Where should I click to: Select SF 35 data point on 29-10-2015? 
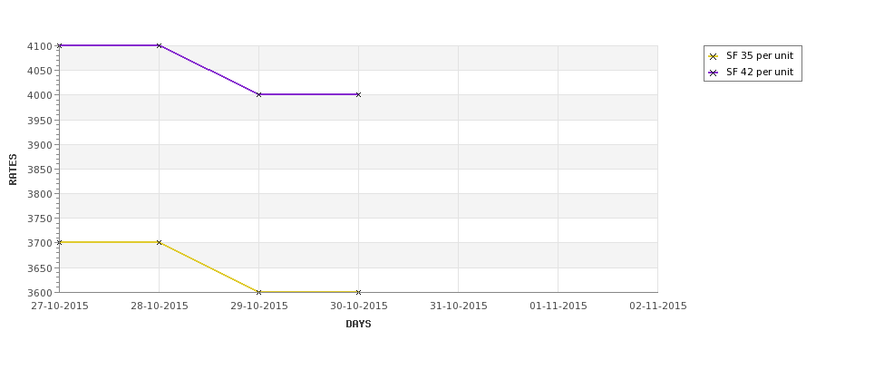click(x=258, y=292)
